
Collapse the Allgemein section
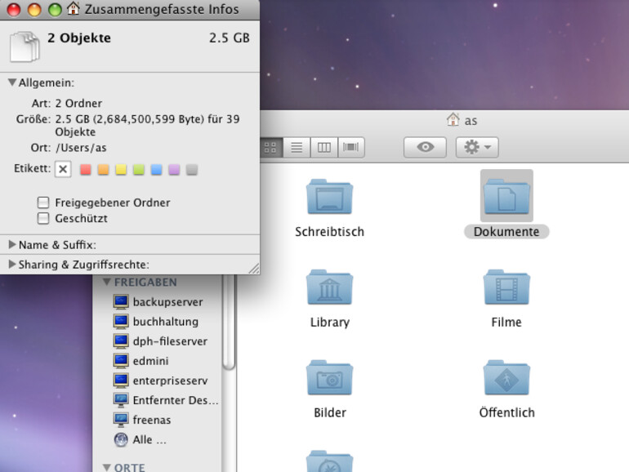(x=12, y=82)
